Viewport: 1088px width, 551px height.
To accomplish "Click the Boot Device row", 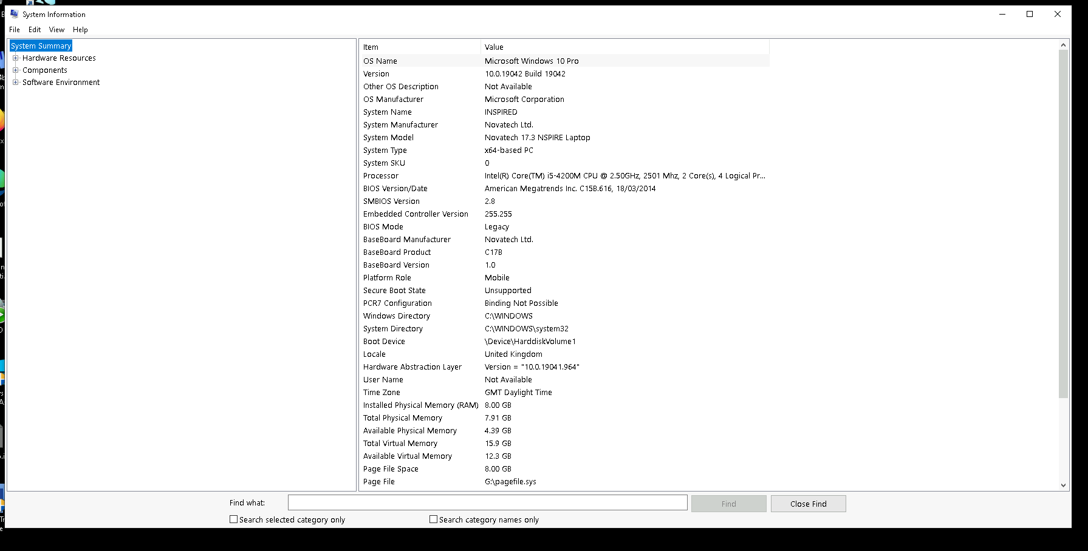I will (564, 341).
